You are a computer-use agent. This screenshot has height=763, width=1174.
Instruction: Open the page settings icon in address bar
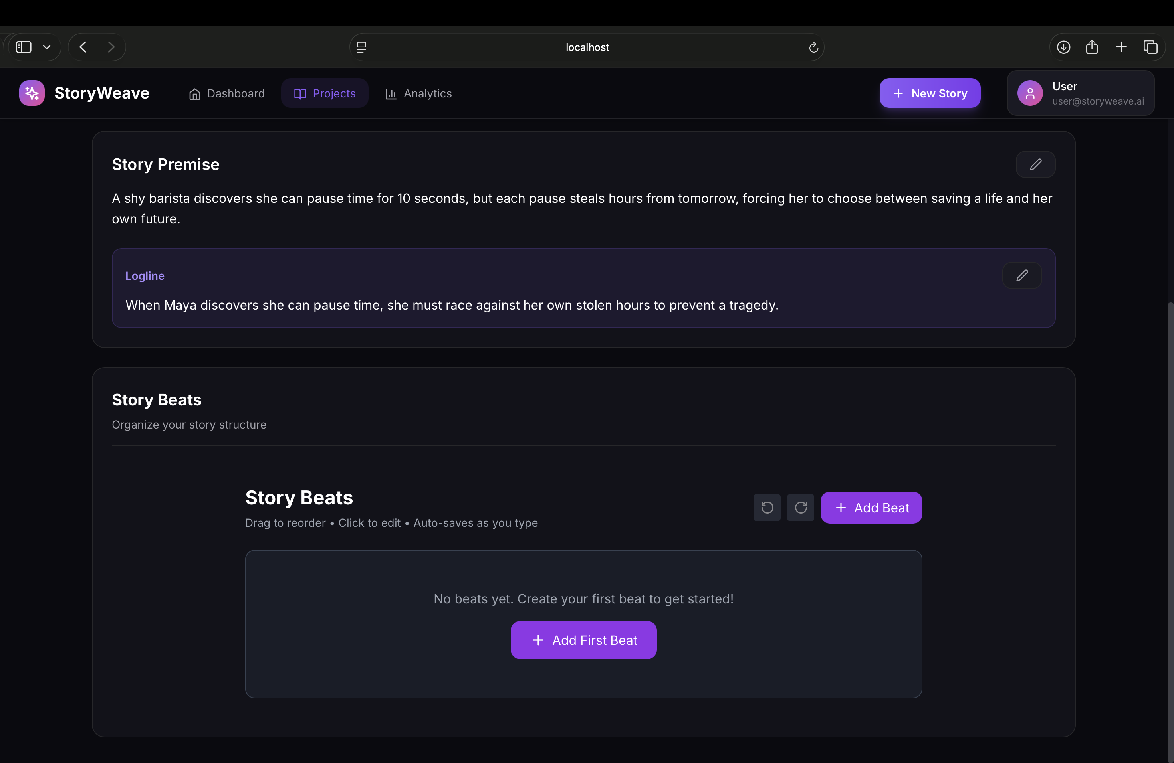point(361,47)
